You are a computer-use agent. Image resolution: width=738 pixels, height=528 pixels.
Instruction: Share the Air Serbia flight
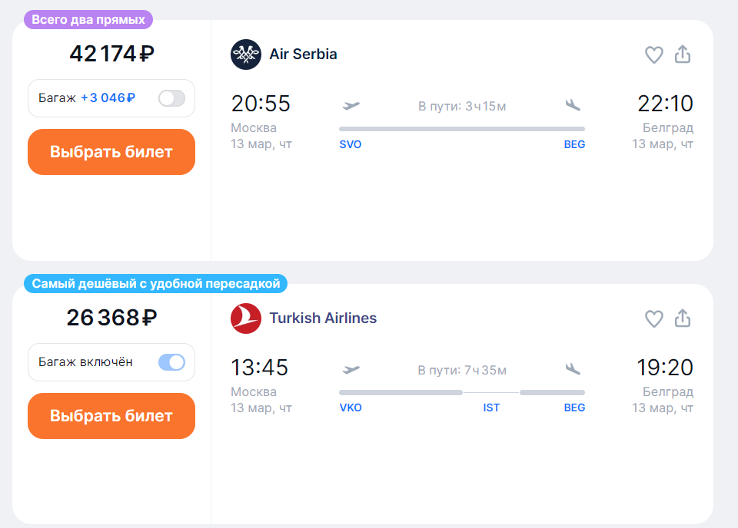tap(683, 55)
